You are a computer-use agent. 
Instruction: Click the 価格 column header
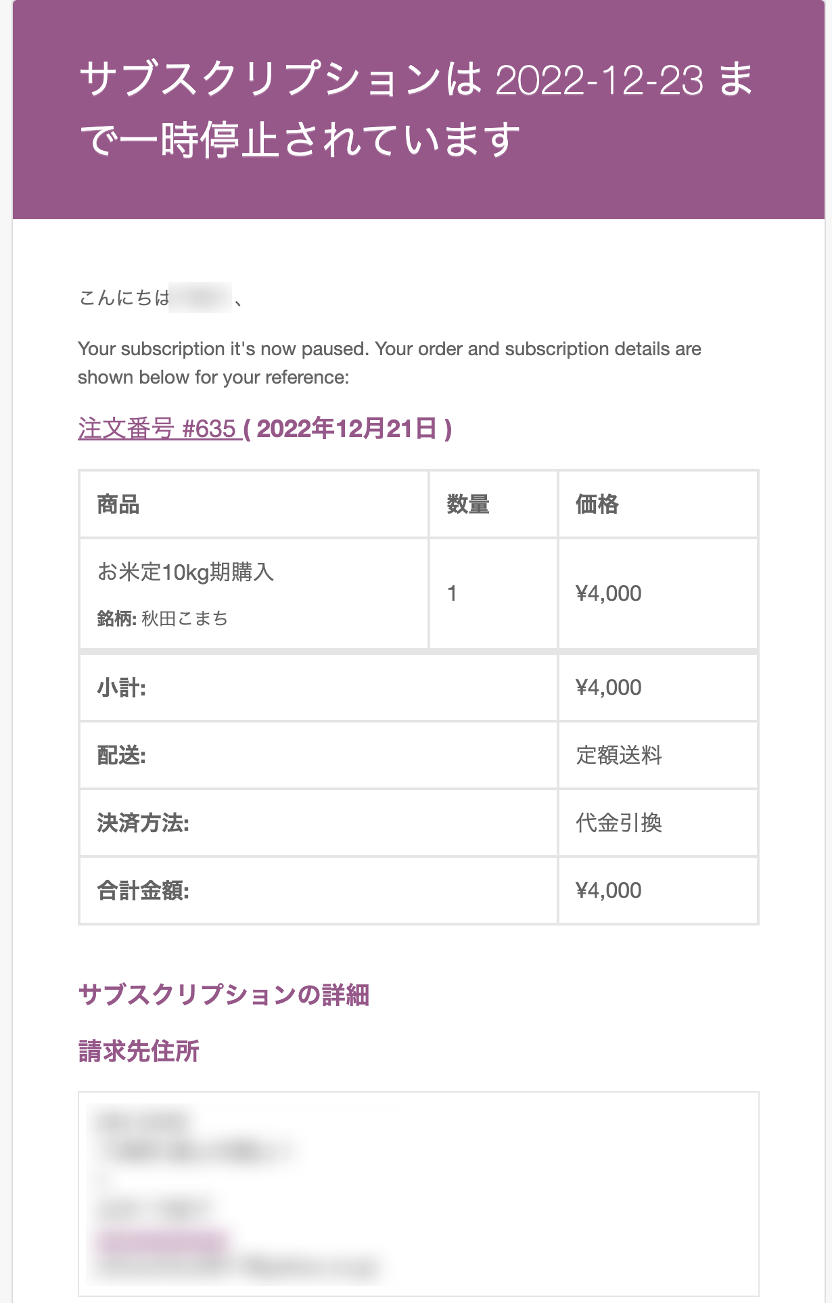click(597, 505)
